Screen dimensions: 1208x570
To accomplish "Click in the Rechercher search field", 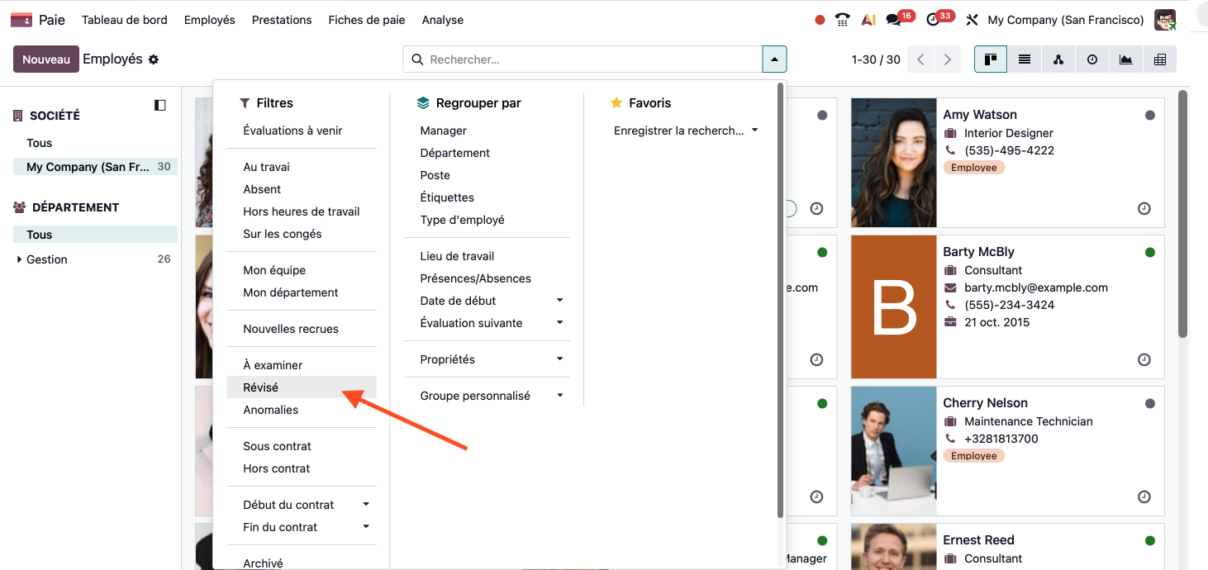I will (591, 59).
